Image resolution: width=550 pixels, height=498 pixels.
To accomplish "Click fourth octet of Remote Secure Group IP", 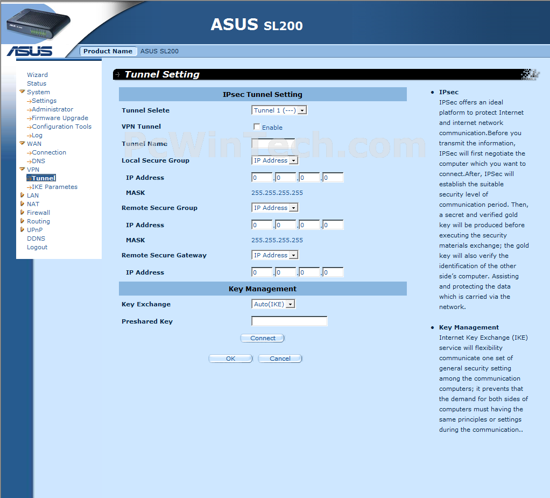I will [333, 225].
